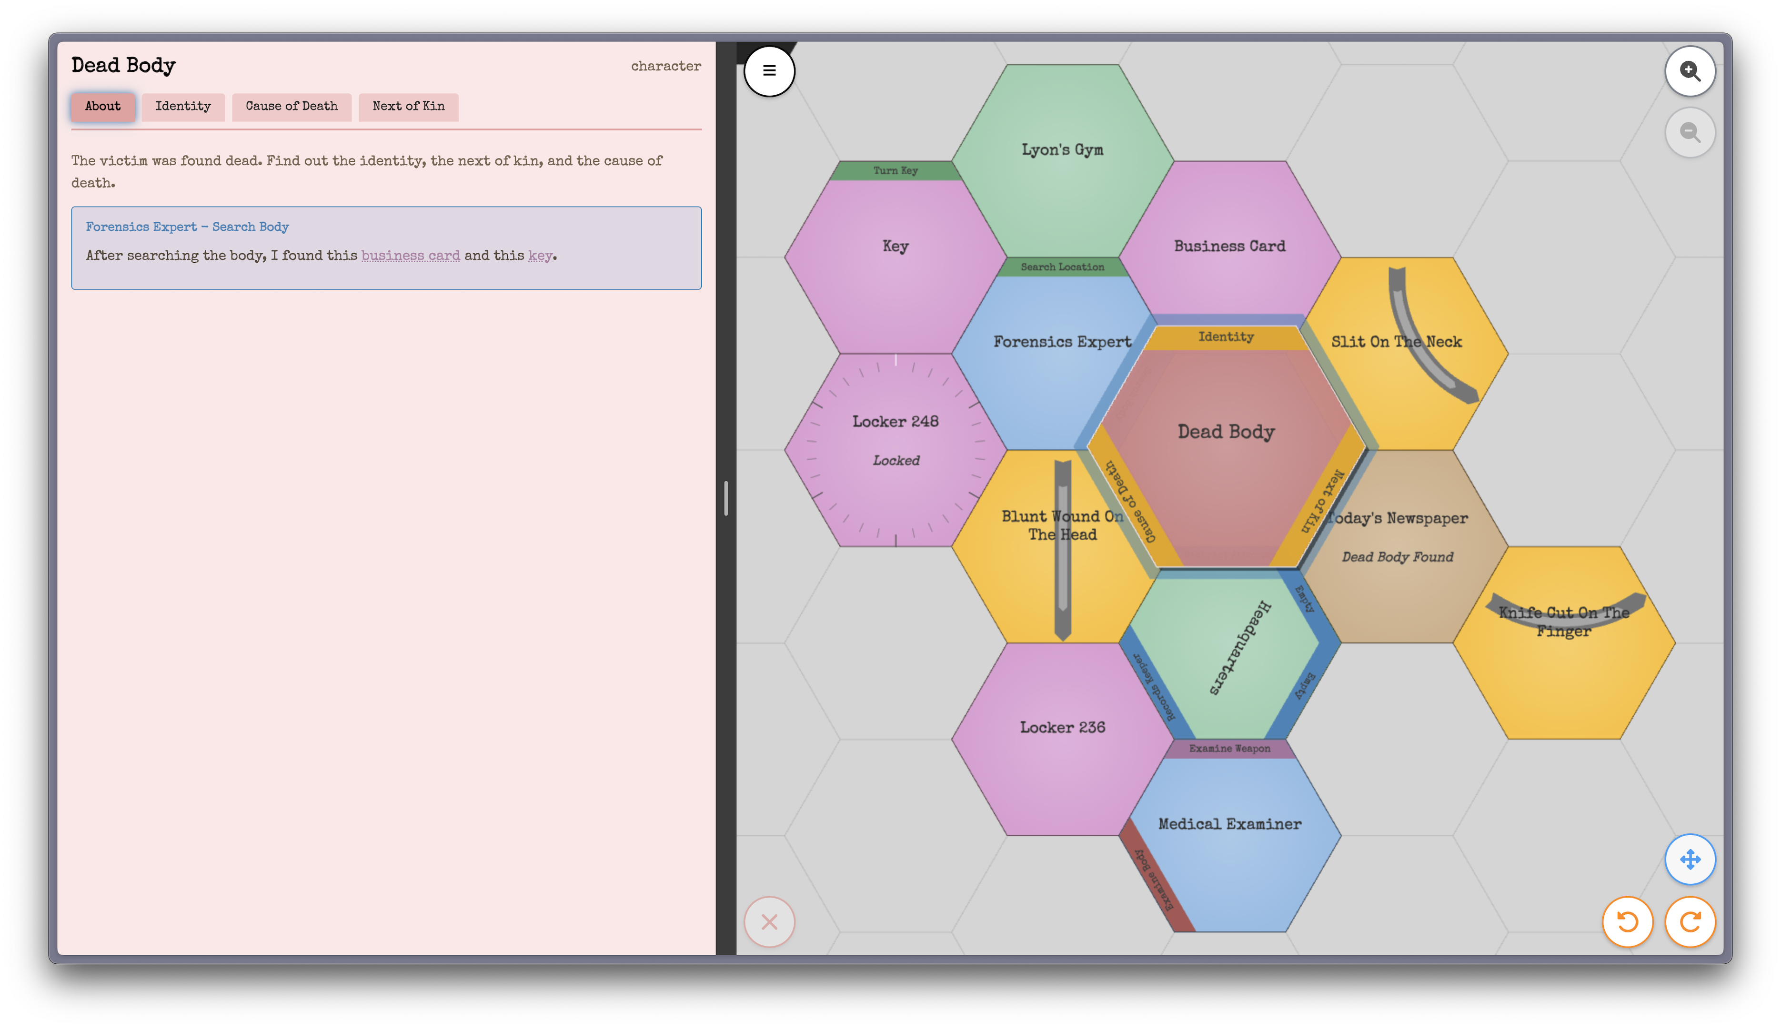Open the hamburger menu button
This screenshot has width=1781, height=1028.
(x=769, y=70)
